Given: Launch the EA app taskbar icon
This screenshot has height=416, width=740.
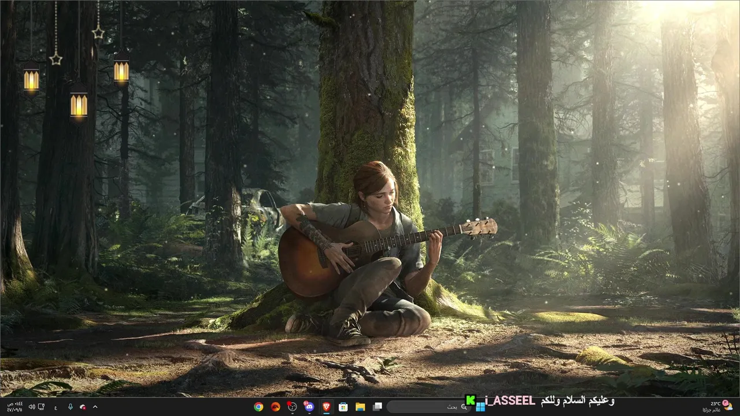Looking at the screenshot, I should click(x=275, y=407).
